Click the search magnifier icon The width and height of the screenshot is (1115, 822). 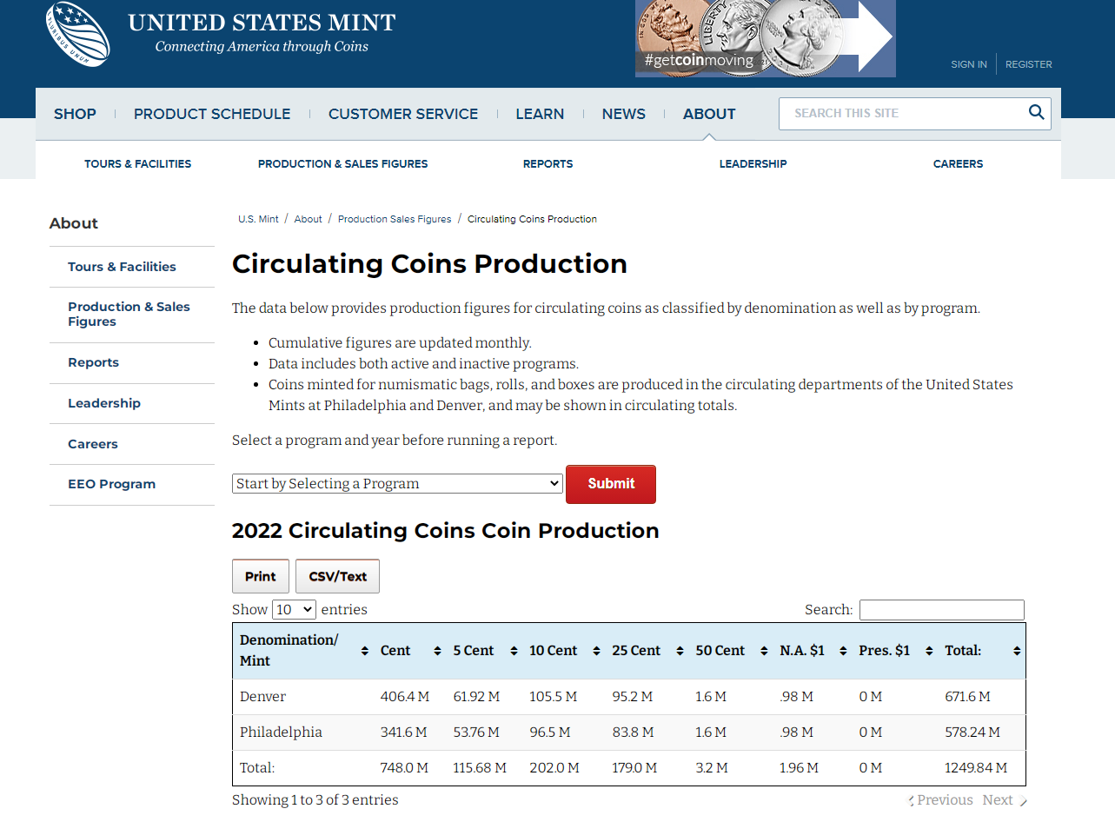click(x=1036, y=112)
